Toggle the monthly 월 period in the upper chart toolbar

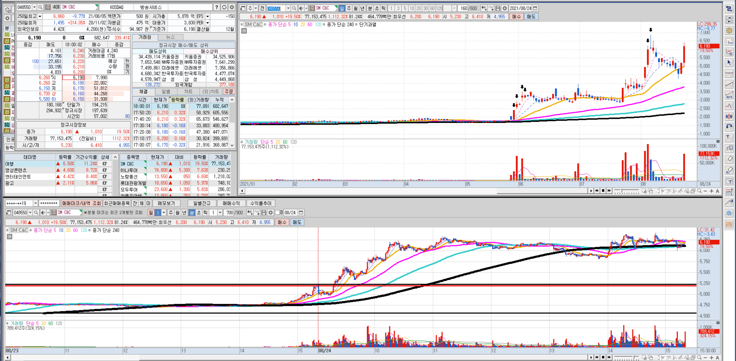(356, 8)
